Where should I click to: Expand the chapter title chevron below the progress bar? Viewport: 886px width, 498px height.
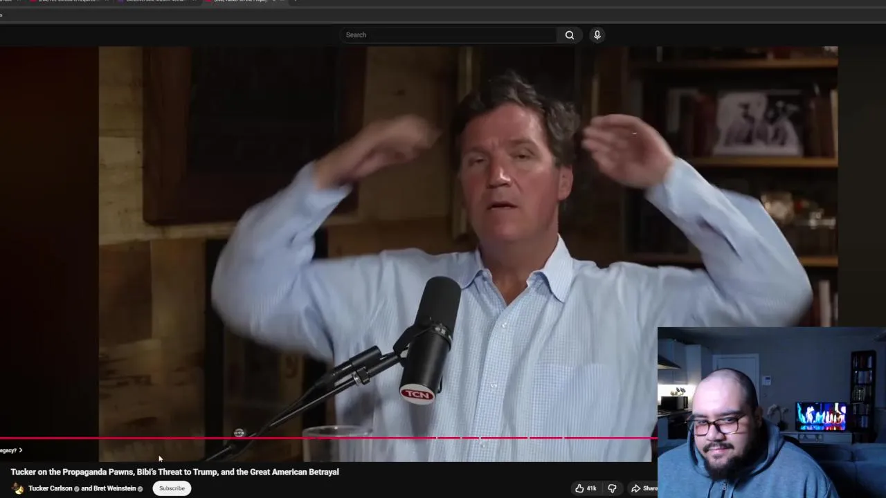coord(21,450)
